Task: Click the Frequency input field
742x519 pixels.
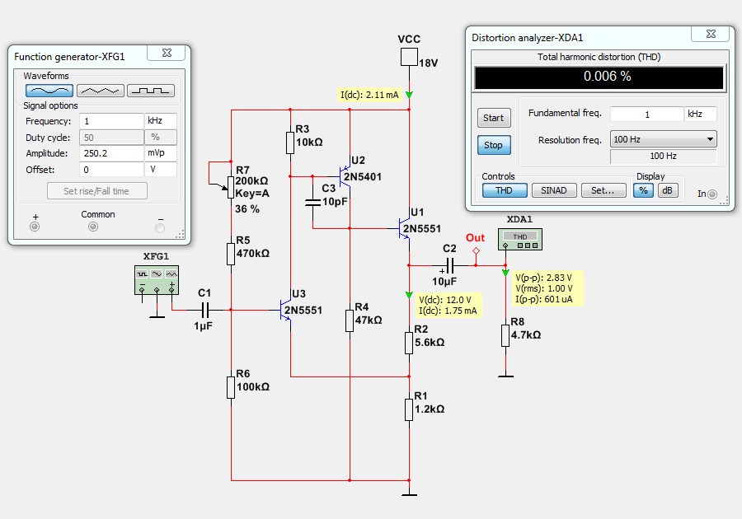Action: pos(111,120)
